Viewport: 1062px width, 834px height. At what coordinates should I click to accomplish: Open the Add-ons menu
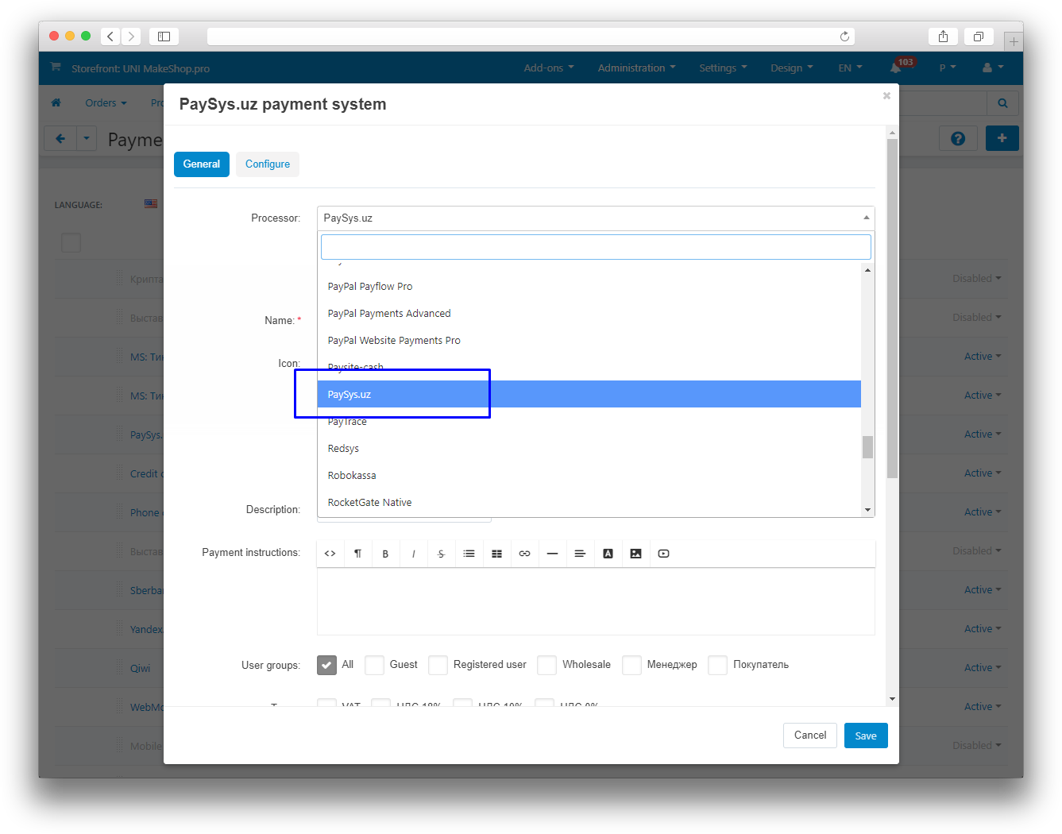[x=548, y=68]
